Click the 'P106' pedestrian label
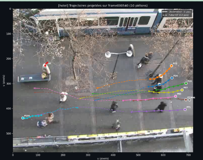This screenshot has width=203, height=160. 27,116
